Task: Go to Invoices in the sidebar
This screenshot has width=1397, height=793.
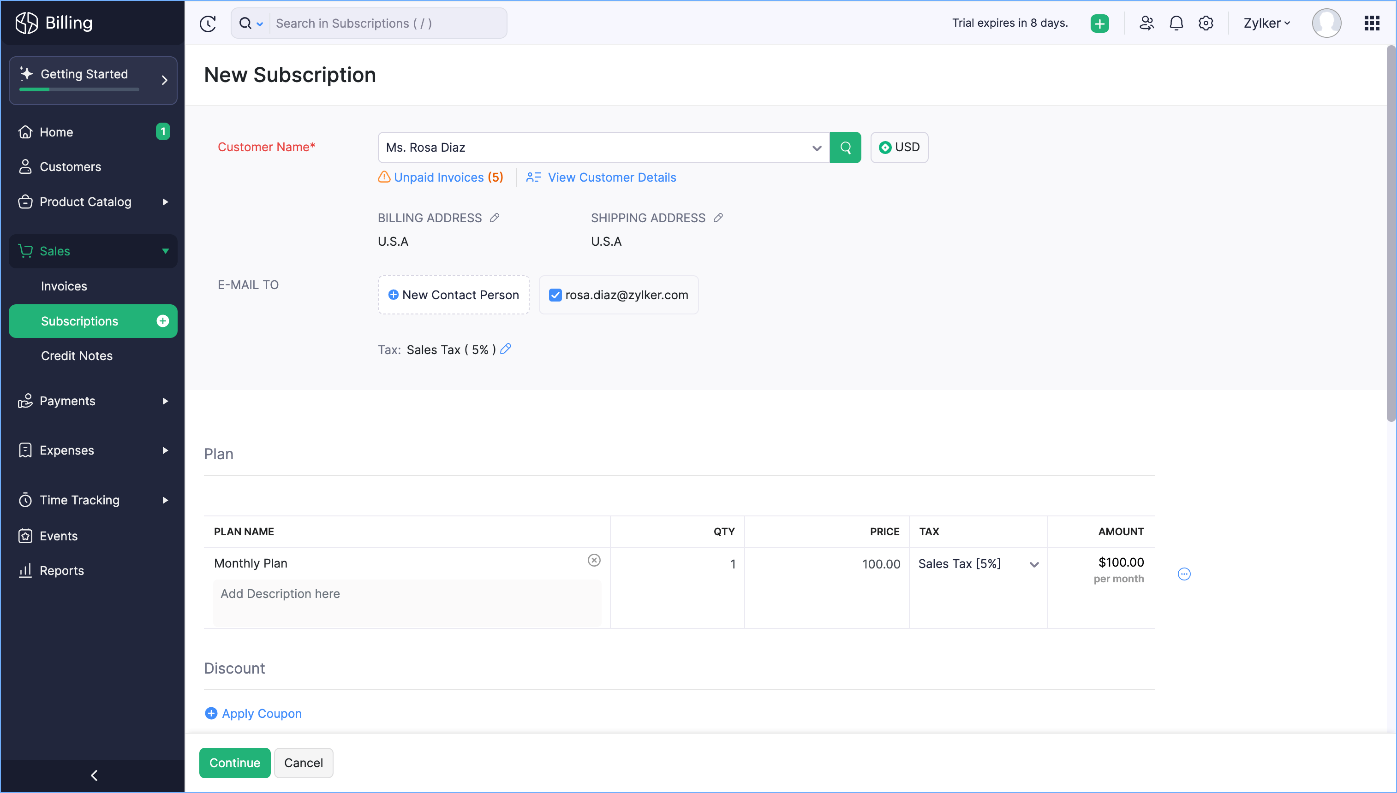Action: pos(64,286)
